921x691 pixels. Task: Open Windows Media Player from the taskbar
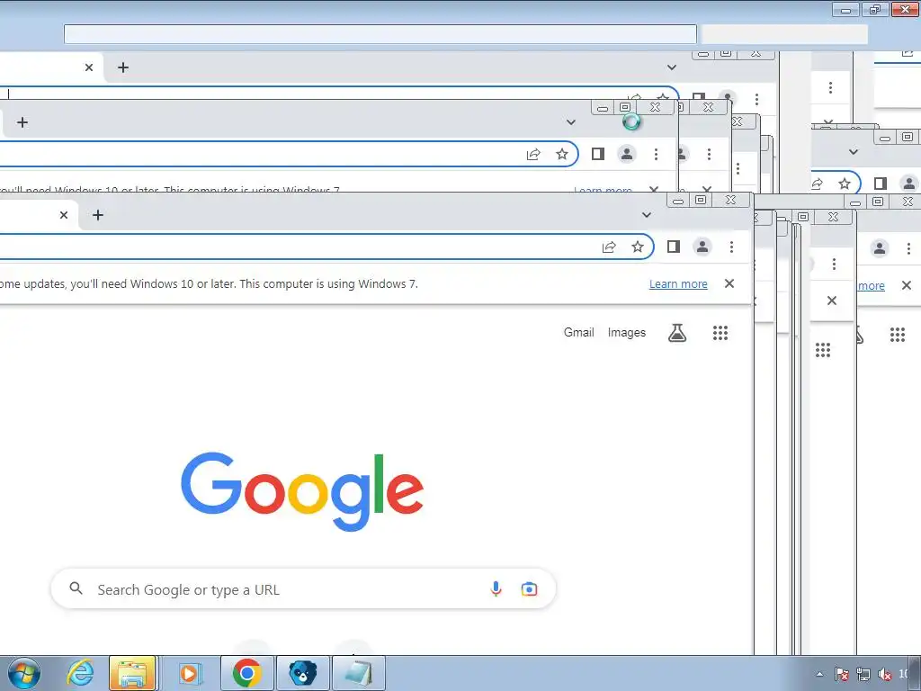click(x=190, y=673)
